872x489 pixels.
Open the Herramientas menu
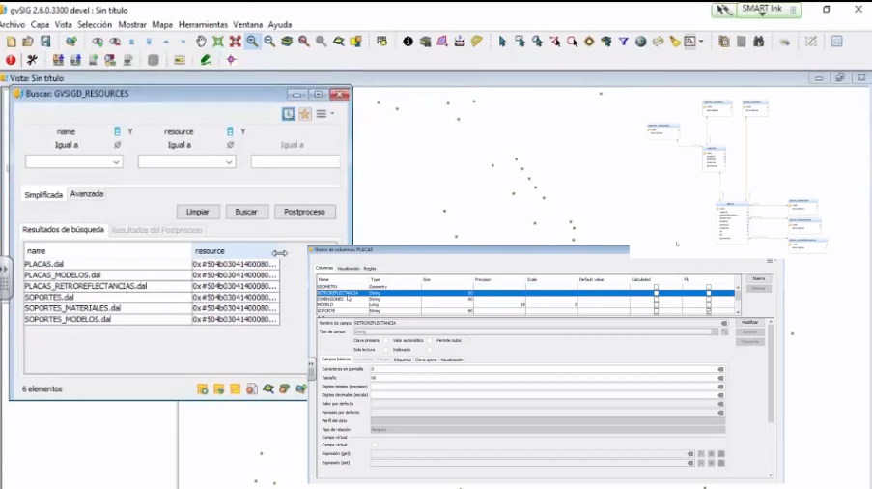(x=203, y=24)
